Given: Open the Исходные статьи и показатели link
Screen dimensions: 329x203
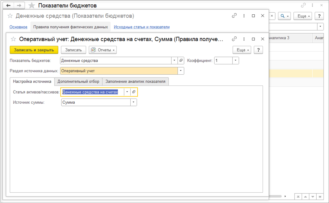Looking at the screenshot, I should (142, 27).
